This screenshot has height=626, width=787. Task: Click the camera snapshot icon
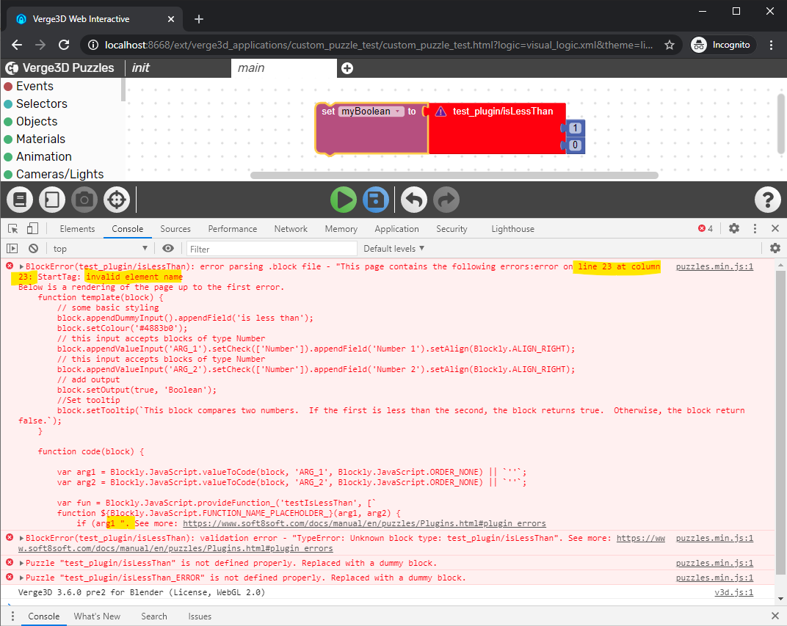coord(84,200)
